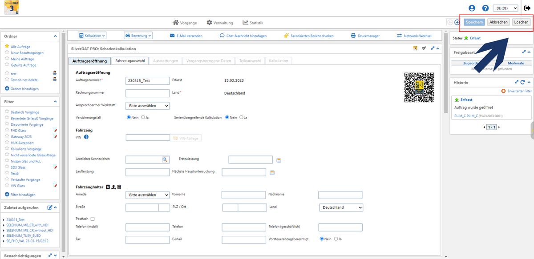This screenshot has width=534, height=259.
Task: Click the Auftragsnummer input field
Action: 148,80
